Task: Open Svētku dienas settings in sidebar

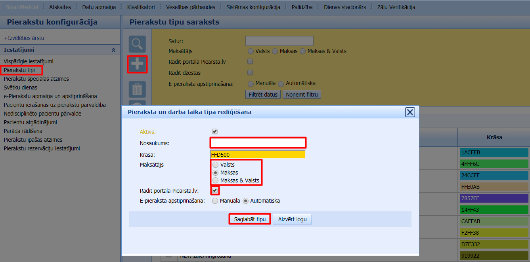Action: pos(21,87)
